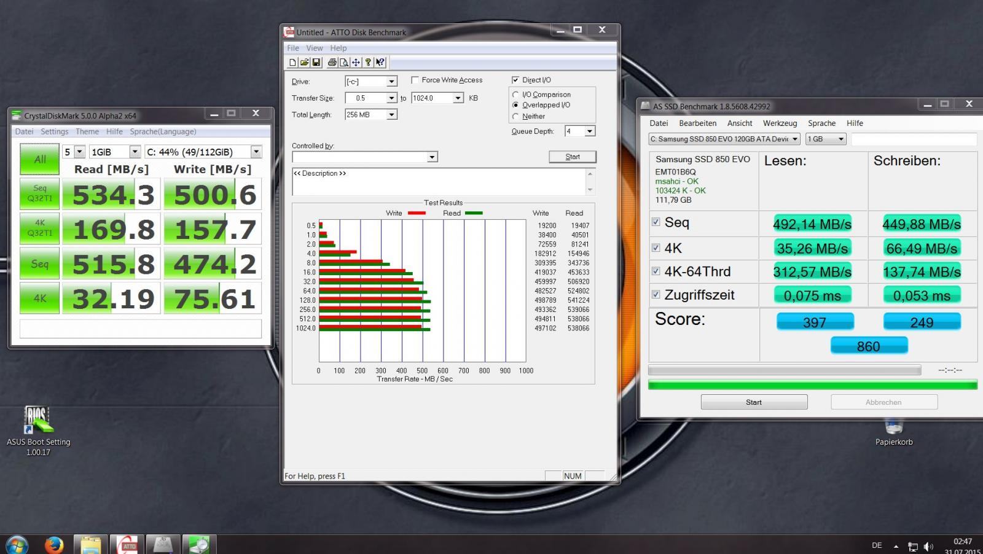Click the Save floppy icon in ATTO toolbar
Image resolution: width=983 pixels, height=554 pixels.
pyautogui.click(x=316, y=63)
